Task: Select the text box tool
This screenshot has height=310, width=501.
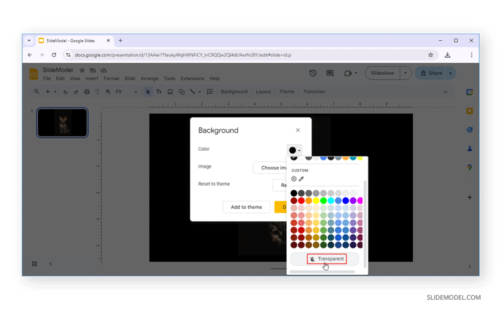Action: 159,92
